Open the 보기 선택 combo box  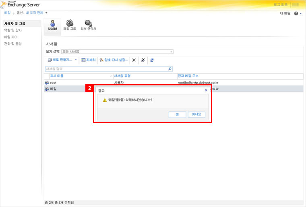pos(117,52)
